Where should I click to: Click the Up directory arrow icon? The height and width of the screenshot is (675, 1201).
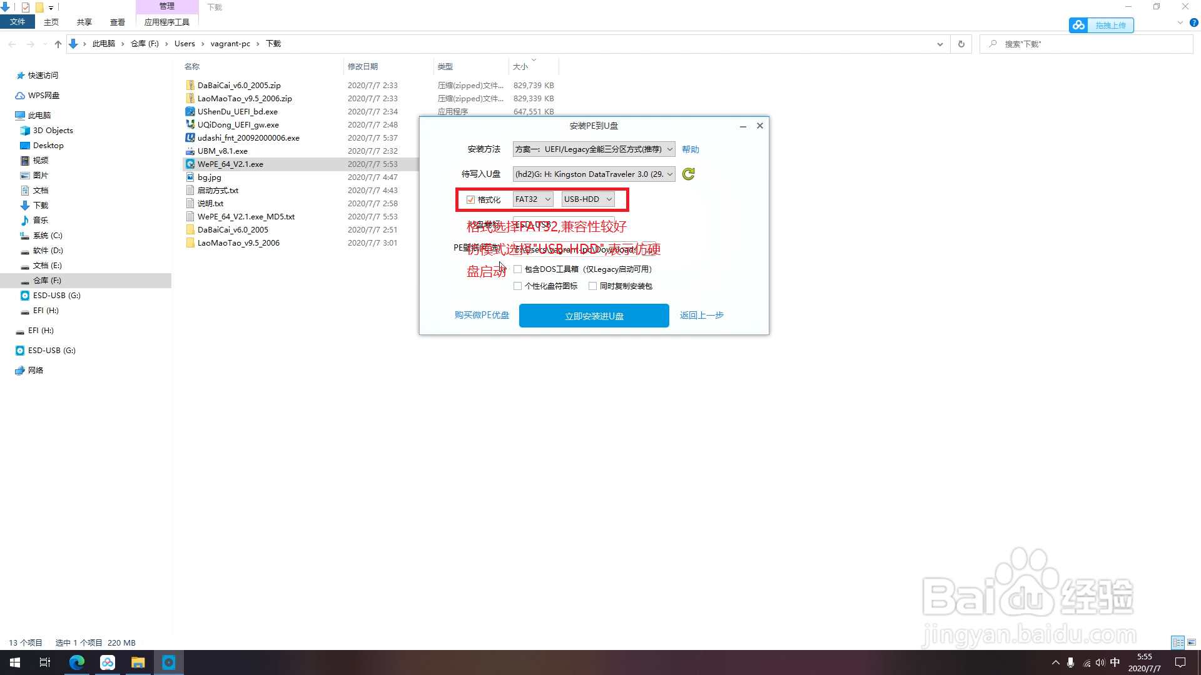58,44
